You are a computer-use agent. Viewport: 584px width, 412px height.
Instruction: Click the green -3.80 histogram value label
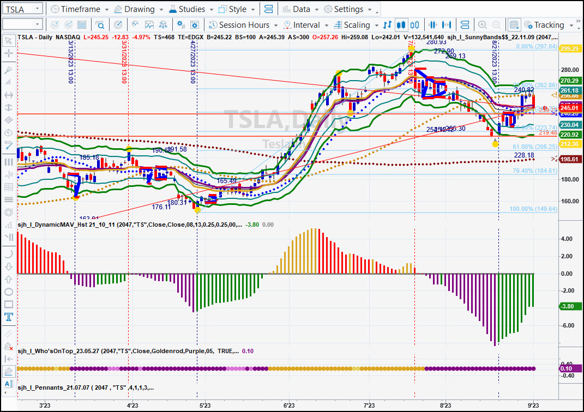(570, 306)
